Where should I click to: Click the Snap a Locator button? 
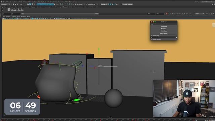point(164,33)
